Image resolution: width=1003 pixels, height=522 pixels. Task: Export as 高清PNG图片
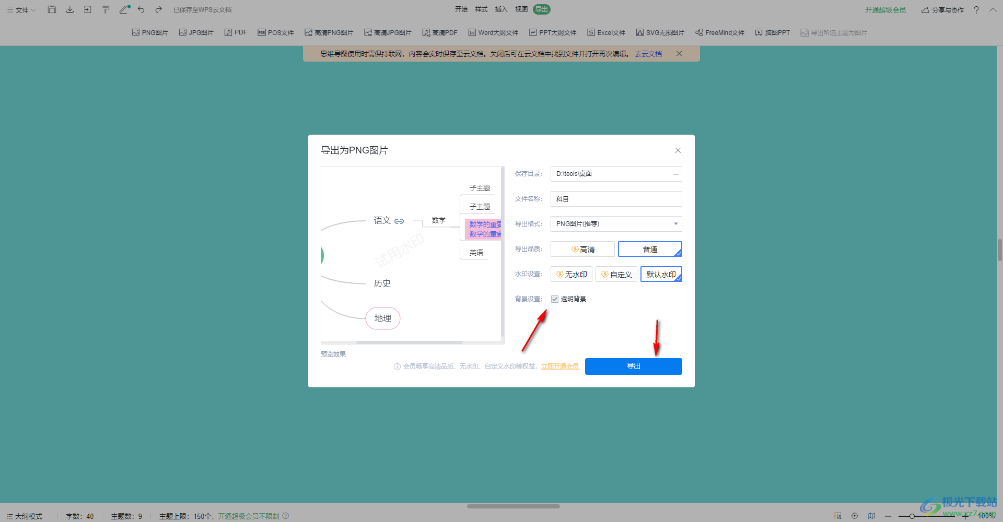click(329, 32)
